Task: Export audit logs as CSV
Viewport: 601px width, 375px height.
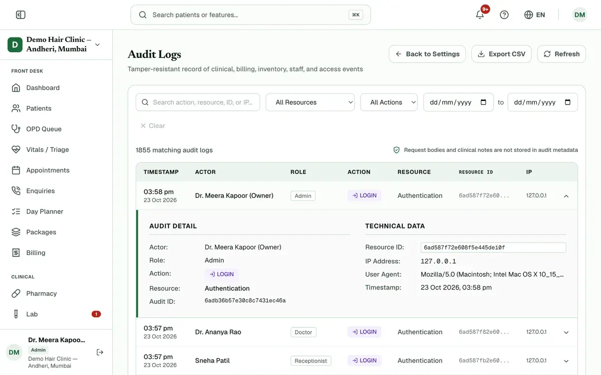Action: 501,54
